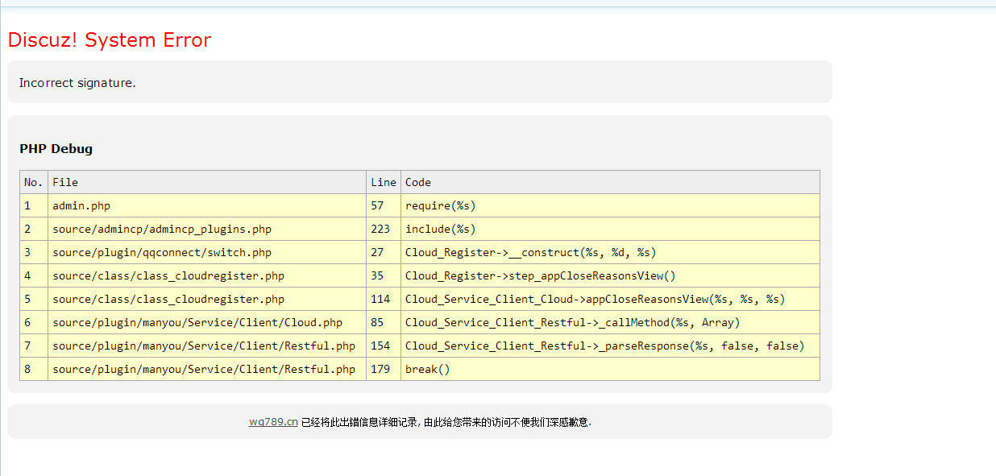Click line number 154 cell
The width and height of the screenshot is (996, 476).
click(384, 346)
